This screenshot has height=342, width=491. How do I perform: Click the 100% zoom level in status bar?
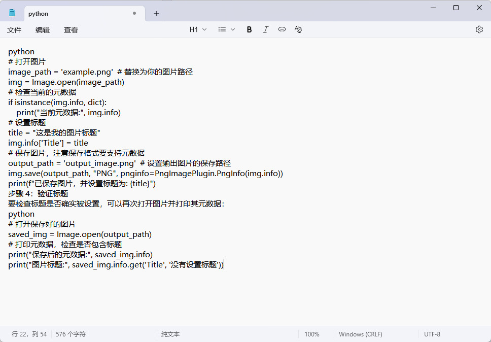pos(312,334)
